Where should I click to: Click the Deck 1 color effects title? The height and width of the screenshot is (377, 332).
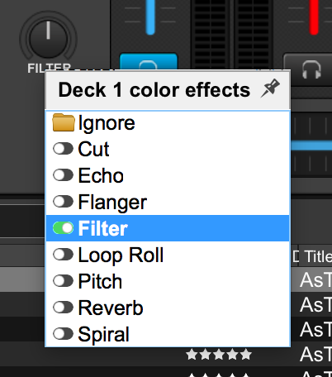click(x=154, y=90)
